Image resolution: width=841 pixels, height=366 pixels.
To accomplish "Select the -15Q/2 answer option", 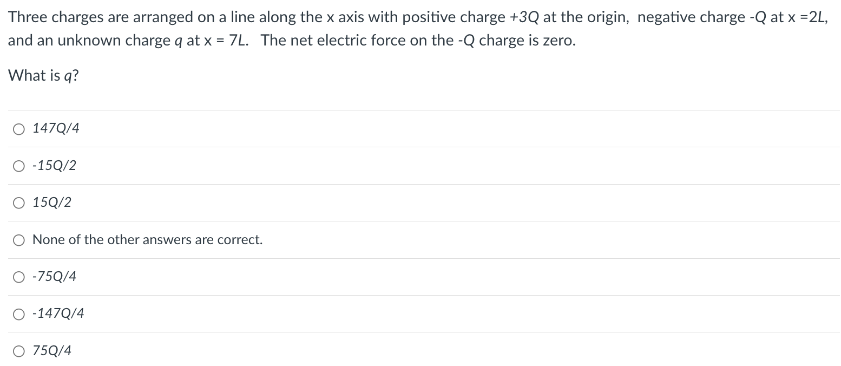I will 19,166.
